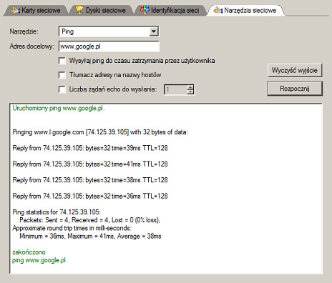Decrease echo request count with down arrow
This screenshot has width=332, height=283.
click(x=190, y=92)
